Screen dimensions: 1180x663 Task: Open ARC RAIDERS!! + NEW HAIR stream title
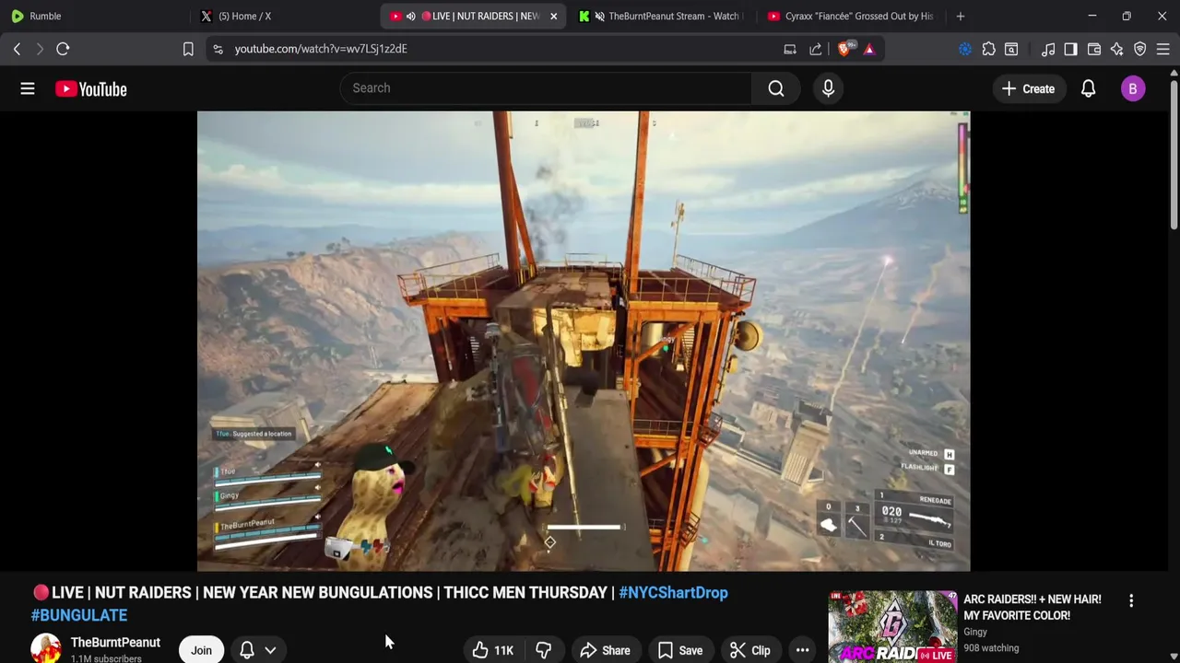(1032, 607)
